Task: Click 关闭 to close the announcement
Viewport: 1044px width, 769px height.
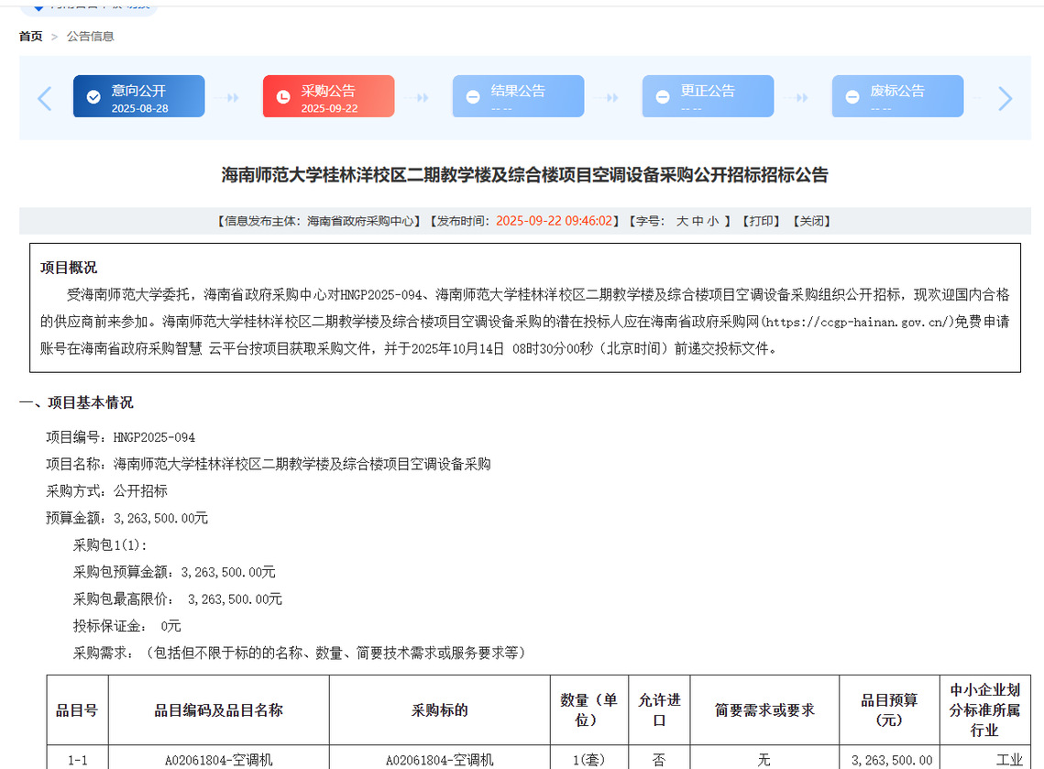Action: coord(812,221)
